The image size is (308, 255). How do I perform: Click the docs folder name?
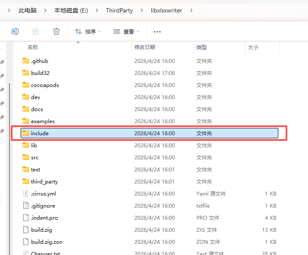[x=37, y=109]
